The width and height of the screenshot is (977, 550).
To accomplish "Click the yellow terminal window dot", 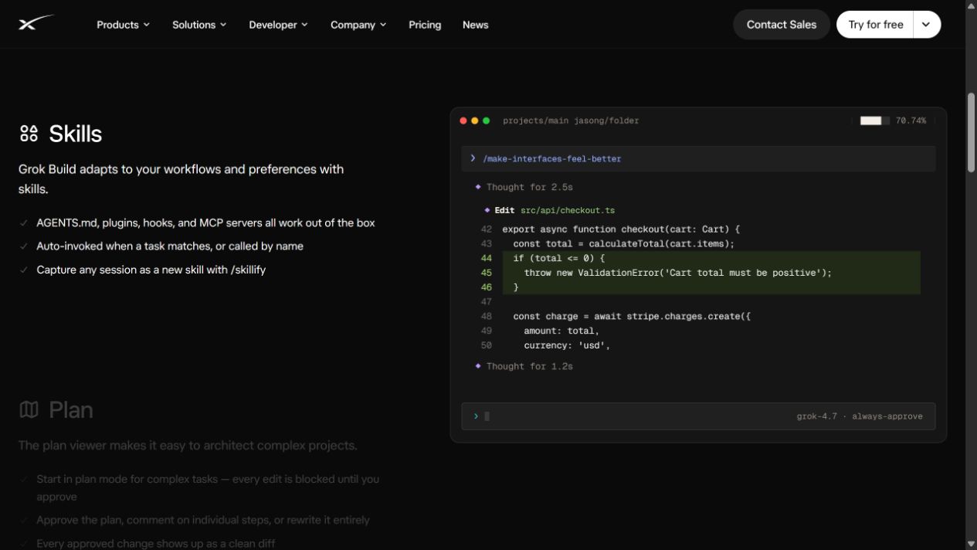I will point(475,121).
